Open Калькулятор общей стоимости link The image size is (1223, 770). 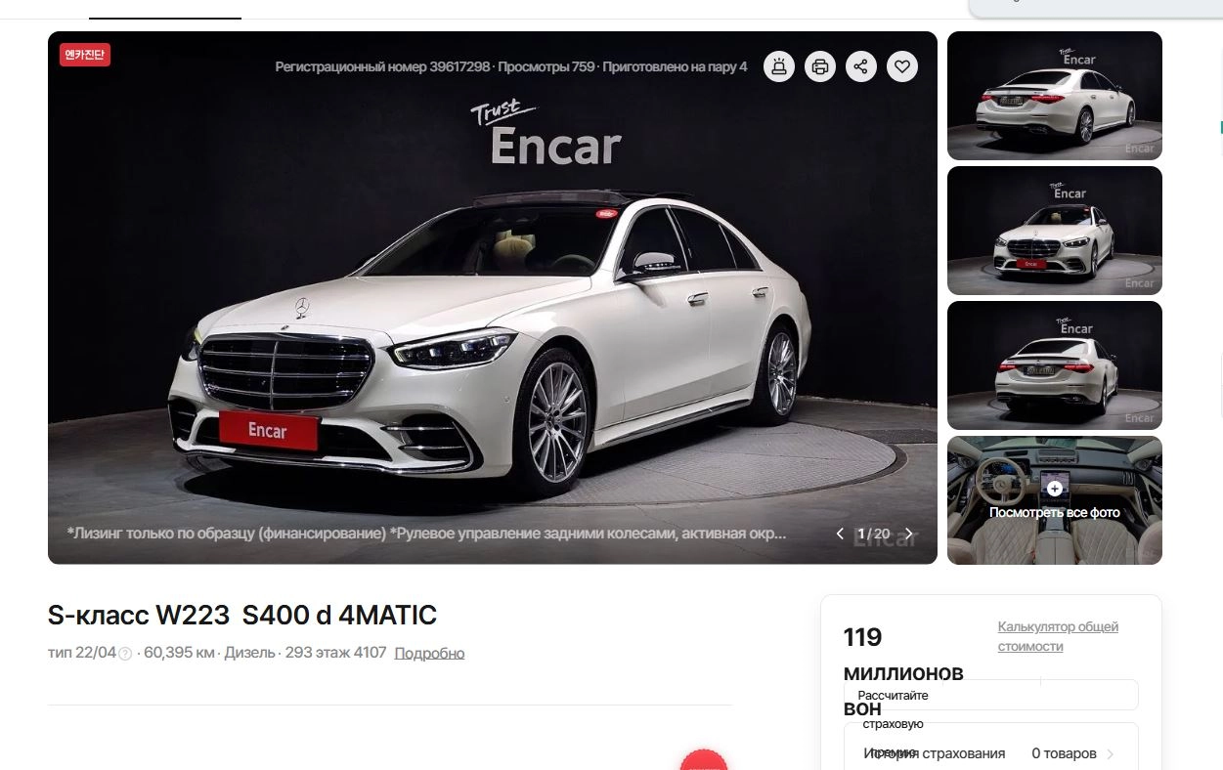1058,636
